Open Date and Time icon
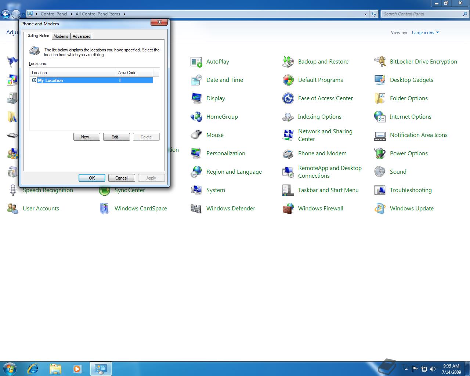Viewport: 470px width, 376px height. point(196,80)
